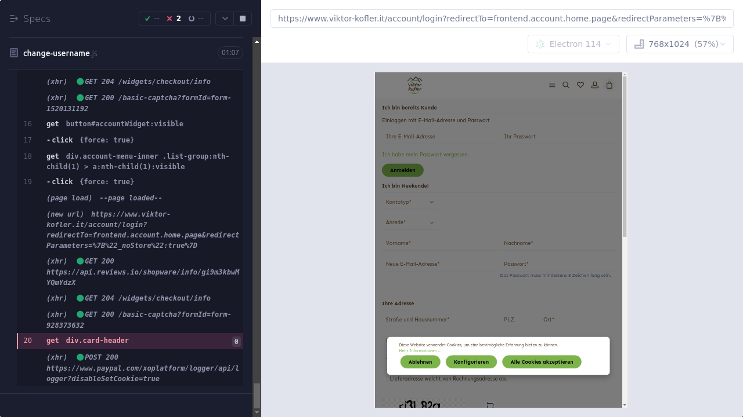The image size is (743, 417).
Task: Open the Anrede dropdown
Action: [x=409, y=222]
